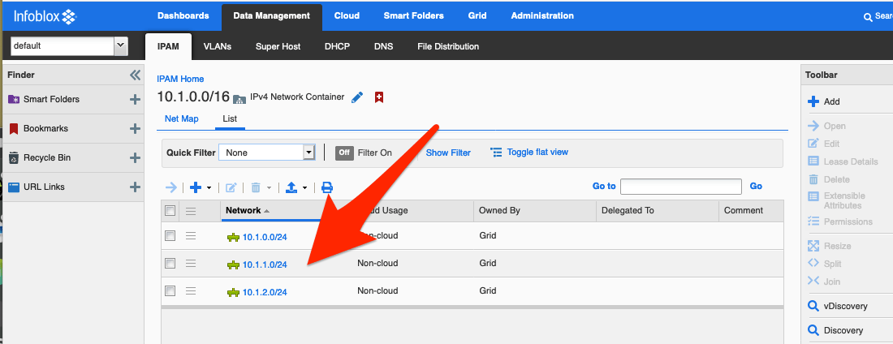Switch to the DNS subtab
The height and width of the screenshot is (344, 893).
pos(383,47)
